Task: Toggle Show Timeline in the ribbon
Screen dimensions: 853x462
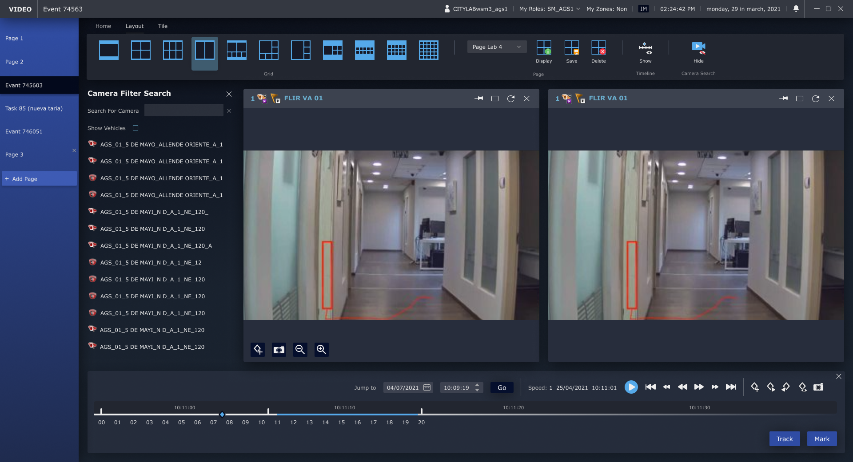Action: (645, 48)
